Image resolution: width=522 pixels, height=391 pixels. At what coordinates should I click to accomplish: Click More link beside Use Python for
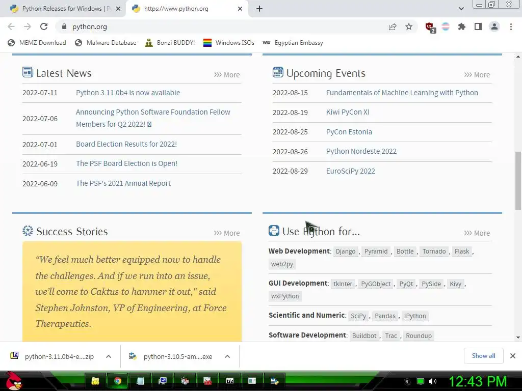pyautogui.click(x=477, y=233)
